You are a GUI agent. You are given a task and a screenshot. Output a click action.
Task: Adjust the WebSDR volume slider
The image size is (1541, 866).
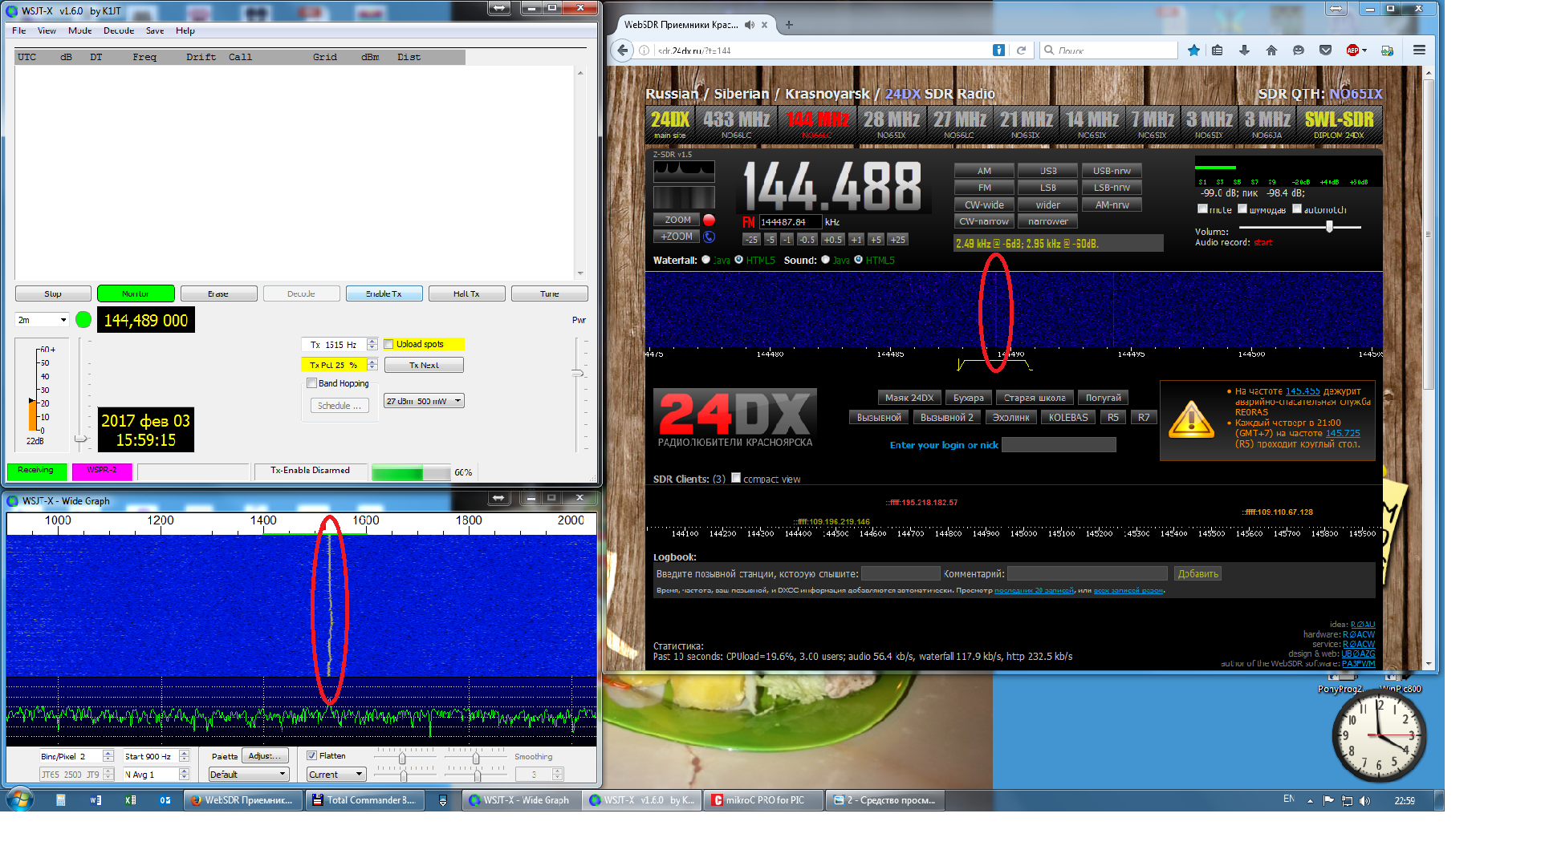[1329, 228]
